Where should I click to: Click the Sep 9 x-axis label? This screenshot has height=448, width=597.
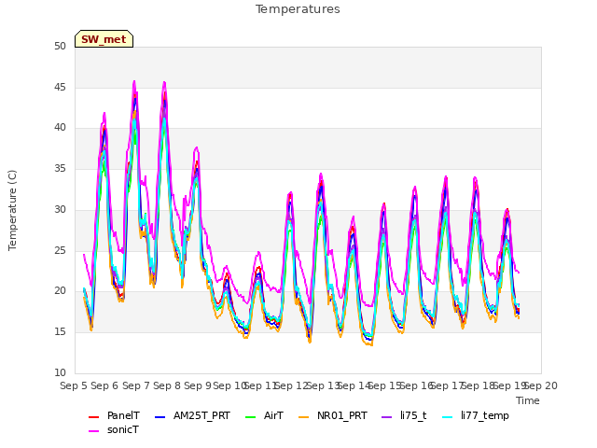198,385
